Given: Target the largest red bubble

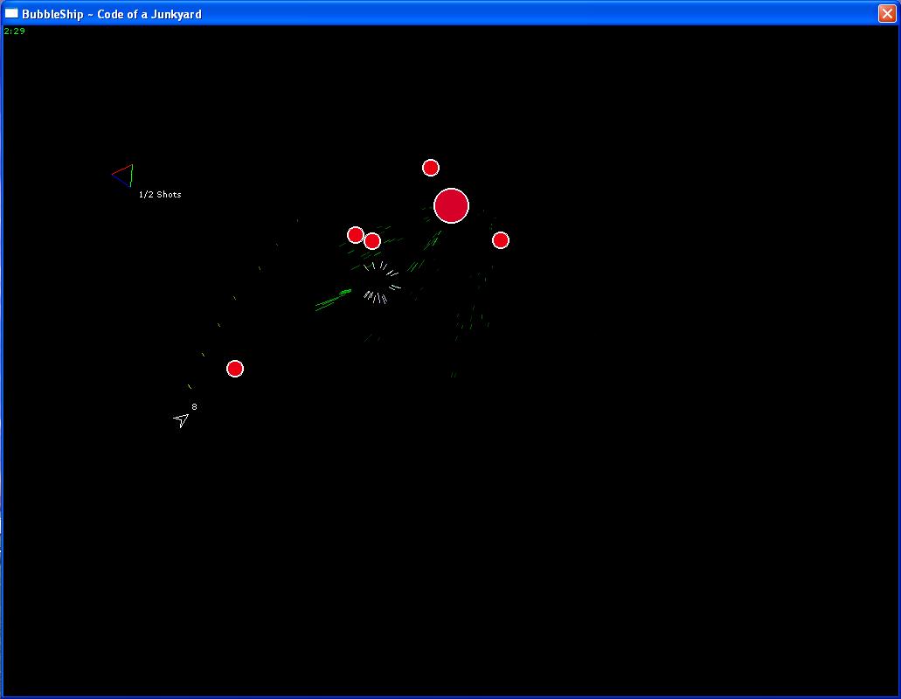Looking at the screenshot, I should 451,206.
